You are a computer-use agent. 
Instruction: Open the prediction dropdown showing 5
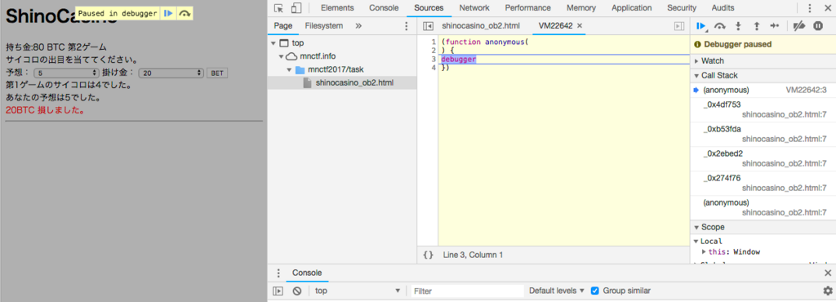coord(67,73)
